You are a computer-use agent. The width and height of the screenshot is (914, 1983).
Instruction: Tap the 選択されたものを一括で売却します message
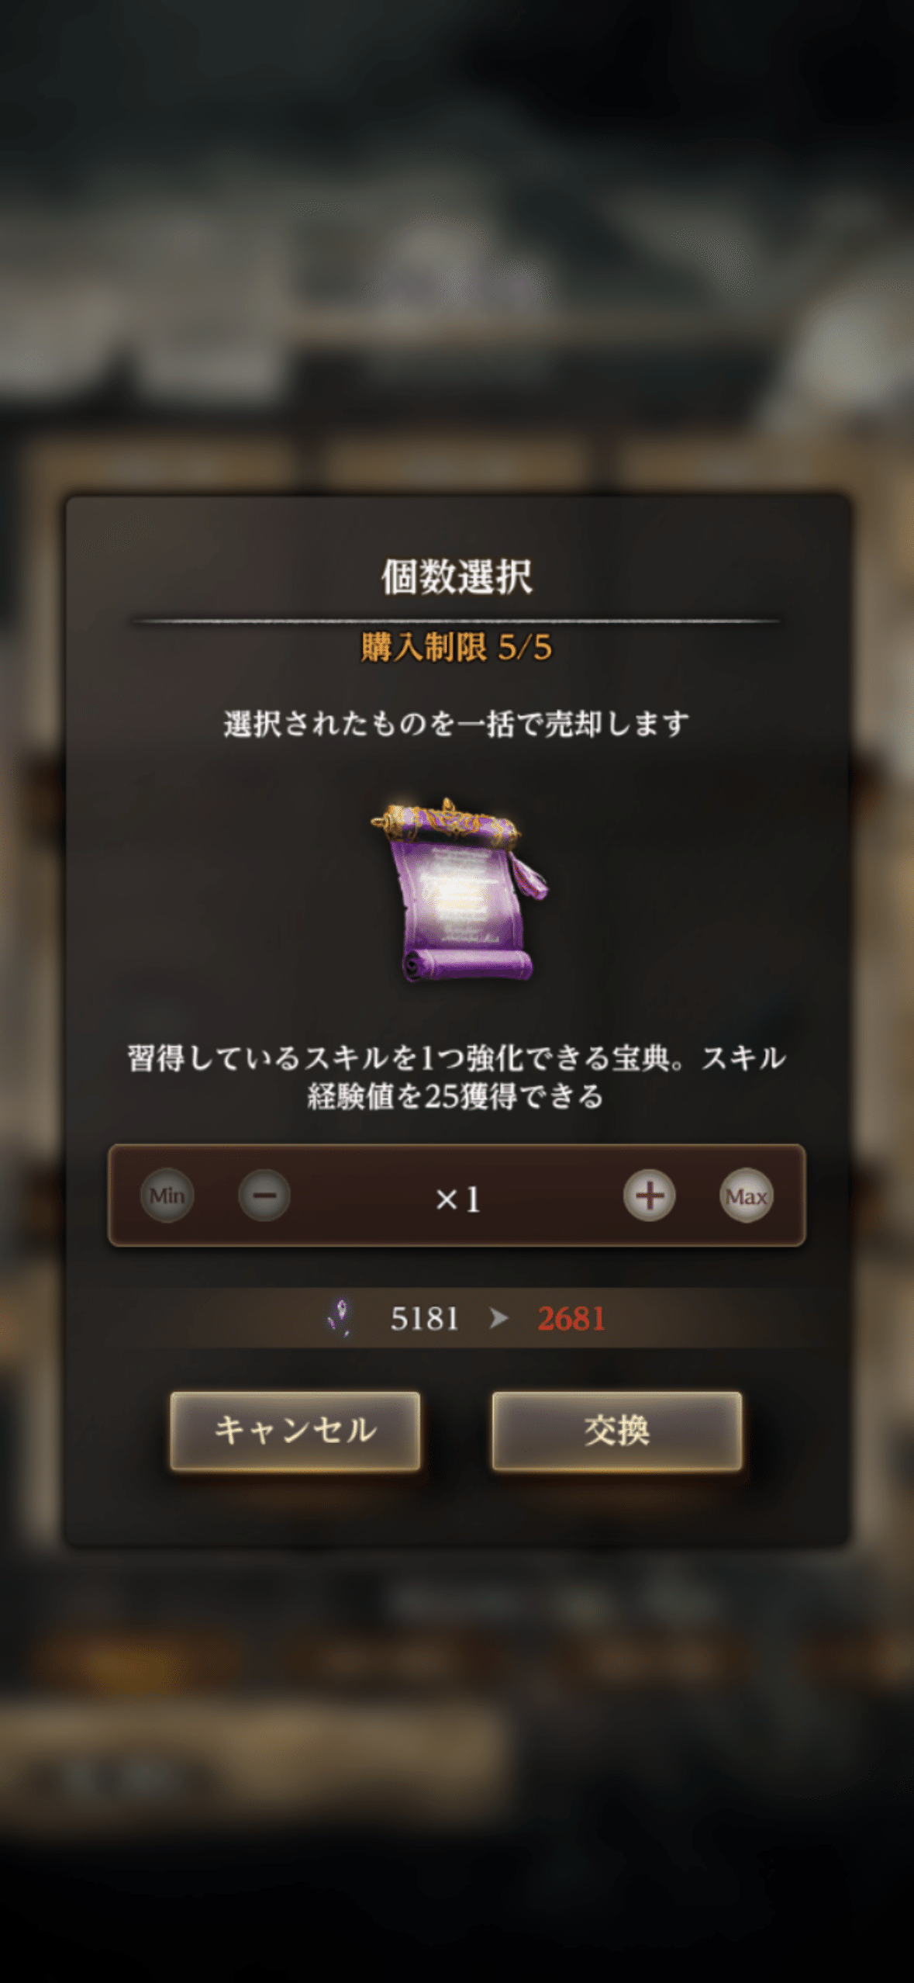[457, 724]
